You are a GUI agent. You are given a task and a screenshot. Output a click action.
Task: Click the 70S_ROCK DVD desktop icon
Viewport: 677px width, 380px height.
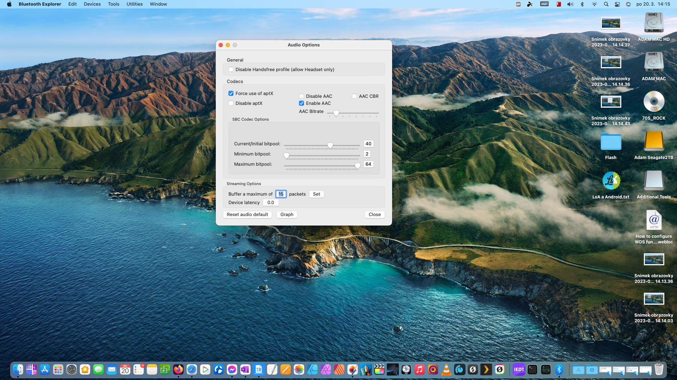654,102
